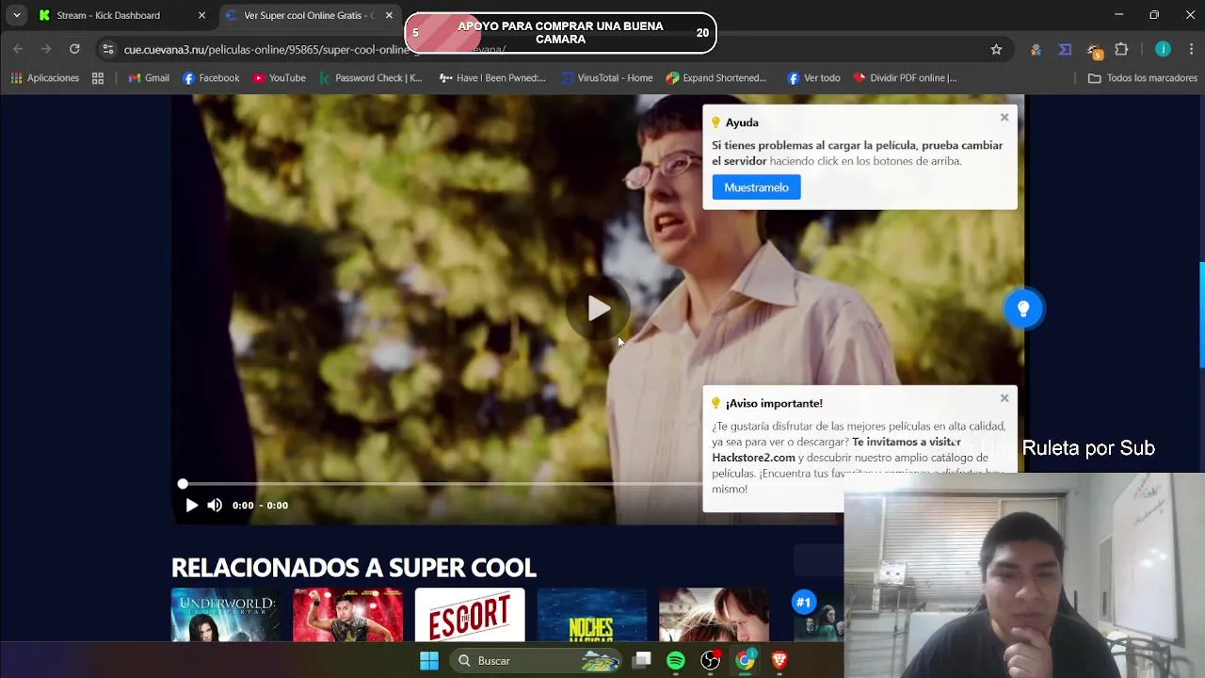Open the Ver todo bookmark
Screen dimensions: 1205x678
coord(813,78)
